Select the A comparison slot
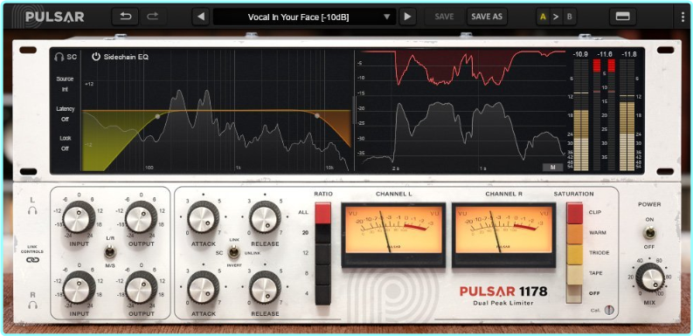Viewport: 693px width, 336px height. pos(544,17)
